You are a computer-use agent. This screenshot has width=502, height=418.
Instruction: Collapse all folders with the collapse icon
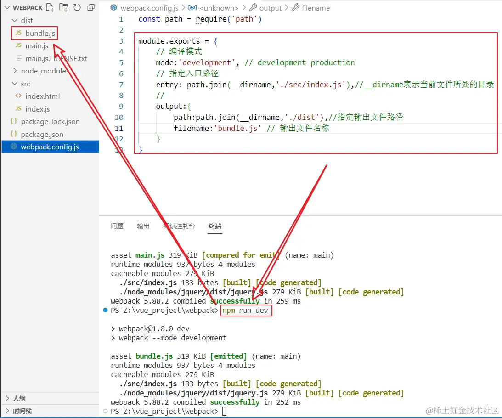91,7
